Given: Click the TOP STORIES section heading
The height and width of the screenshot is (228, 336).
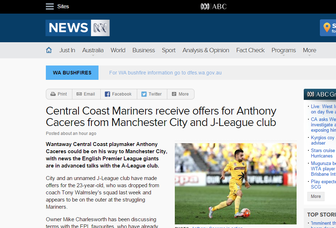Looking at the screenshot, I should click(322, 214).
